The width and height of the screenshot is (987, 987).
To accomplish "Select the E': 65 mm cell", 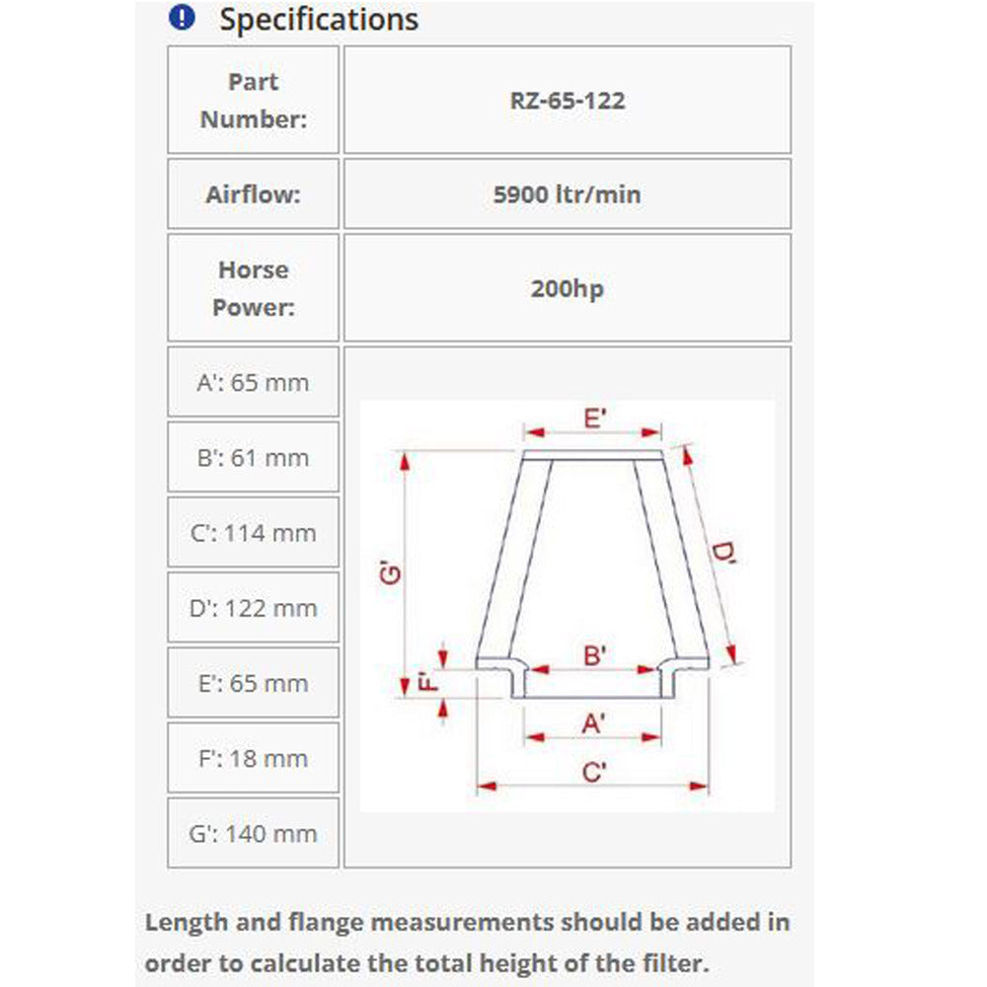I will click(x=253, y=683).
